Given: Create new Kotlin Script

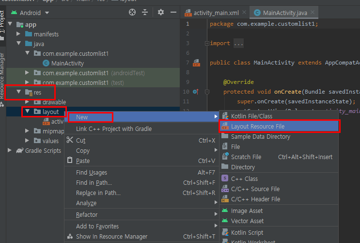Looking at the screenshot, I should click(x=279, y=232).
